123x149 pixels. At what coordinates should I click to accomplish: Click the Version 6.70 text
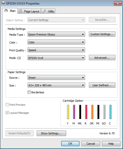click(107, 133)
